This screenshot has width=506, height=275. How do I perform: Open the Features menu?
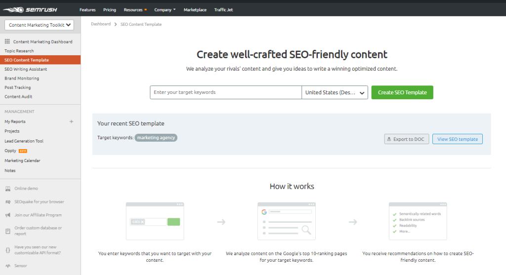(x=87, y=10)
